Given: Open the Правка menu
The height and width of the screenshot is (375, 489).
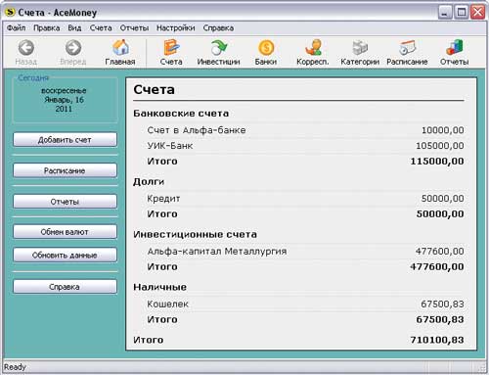Looking at the screenshot, I should tap(47, 28).
